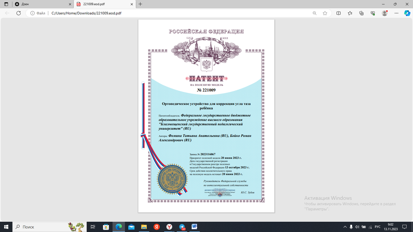Open File Explorer from taskbar

click(x=144, y=227)
